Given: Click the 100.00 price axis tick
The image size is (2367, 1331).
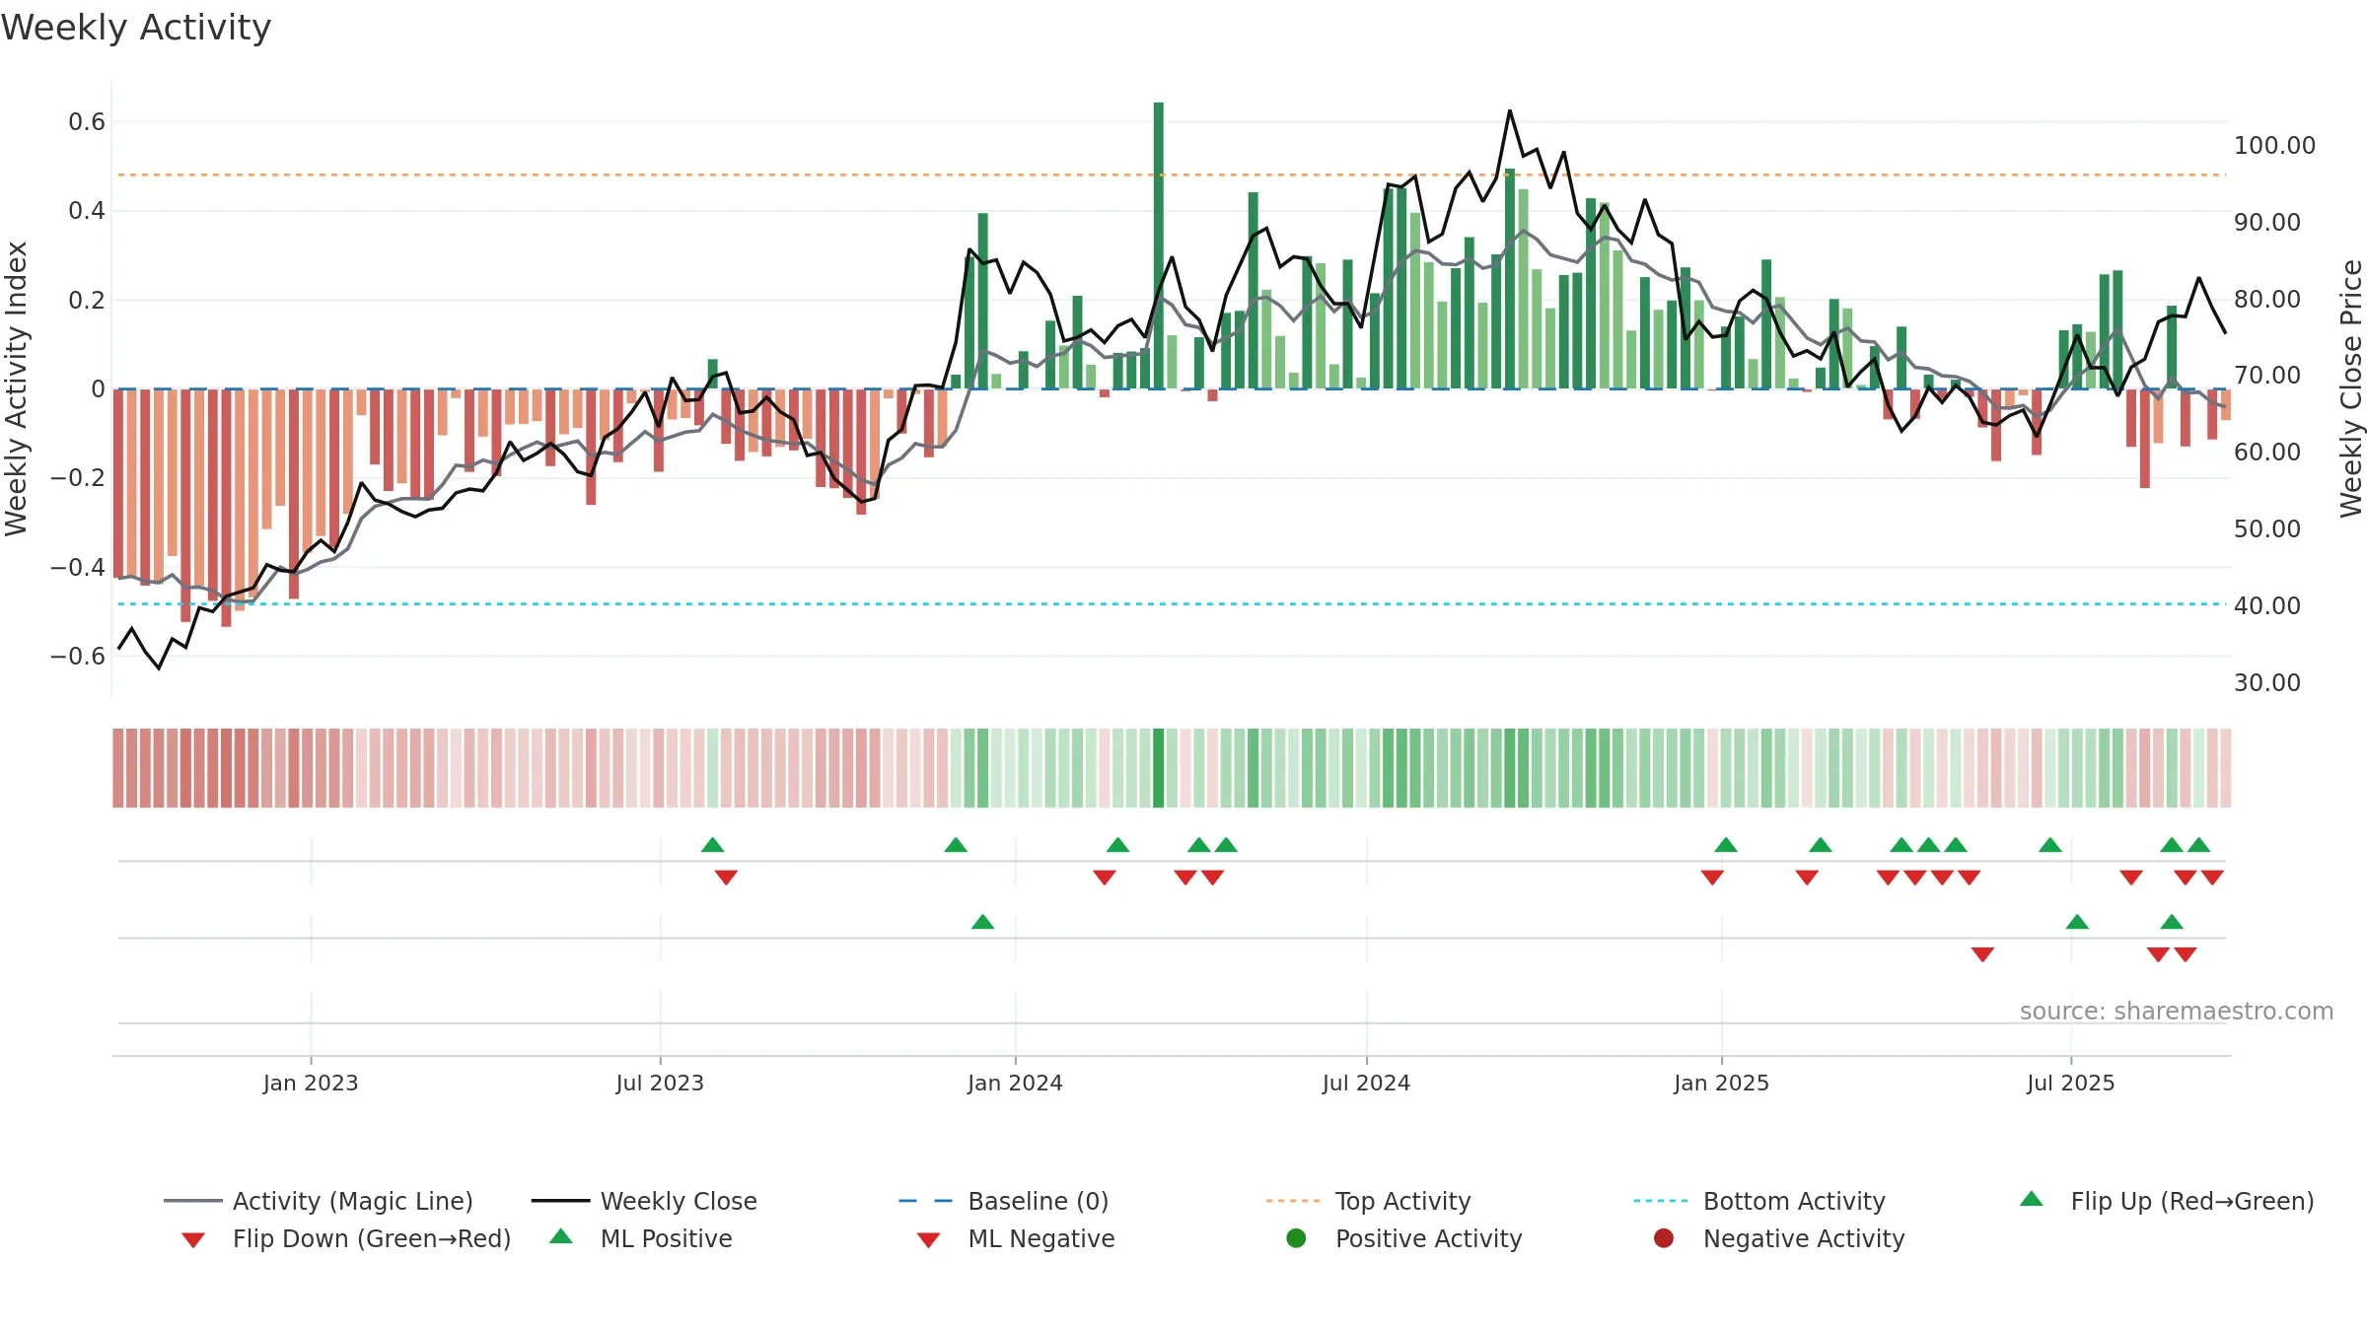Looking at the screenshot, I should [2274, 145].
